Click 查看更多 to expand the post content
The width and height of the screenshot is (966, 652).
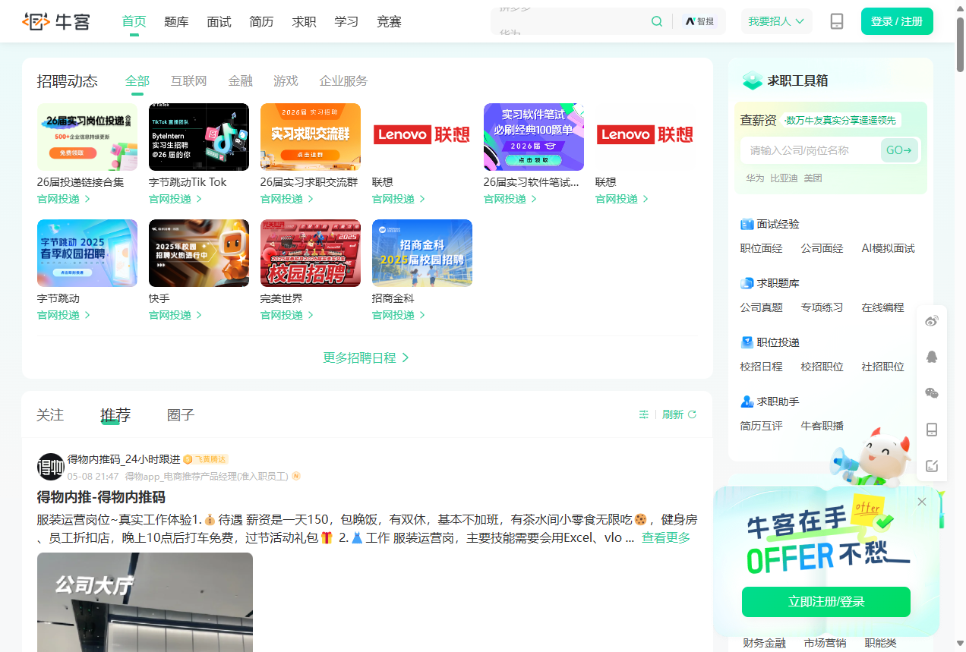665,537
